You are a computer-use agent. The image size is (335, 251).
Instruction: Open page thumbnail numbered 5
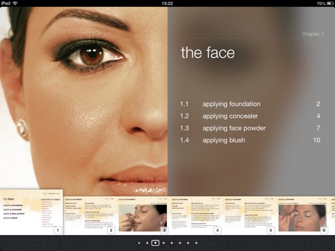tap(249, 215)
